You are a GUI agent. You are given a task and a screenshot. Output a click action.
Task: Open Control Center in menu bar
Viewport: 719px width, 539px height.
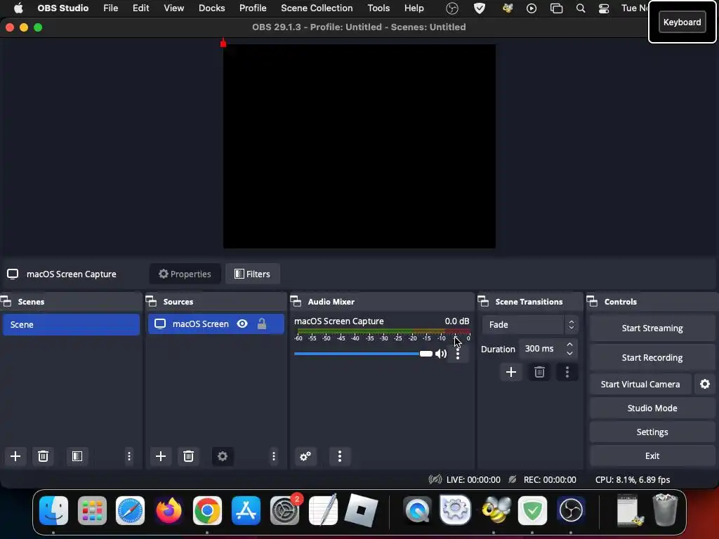pos(604,8)
